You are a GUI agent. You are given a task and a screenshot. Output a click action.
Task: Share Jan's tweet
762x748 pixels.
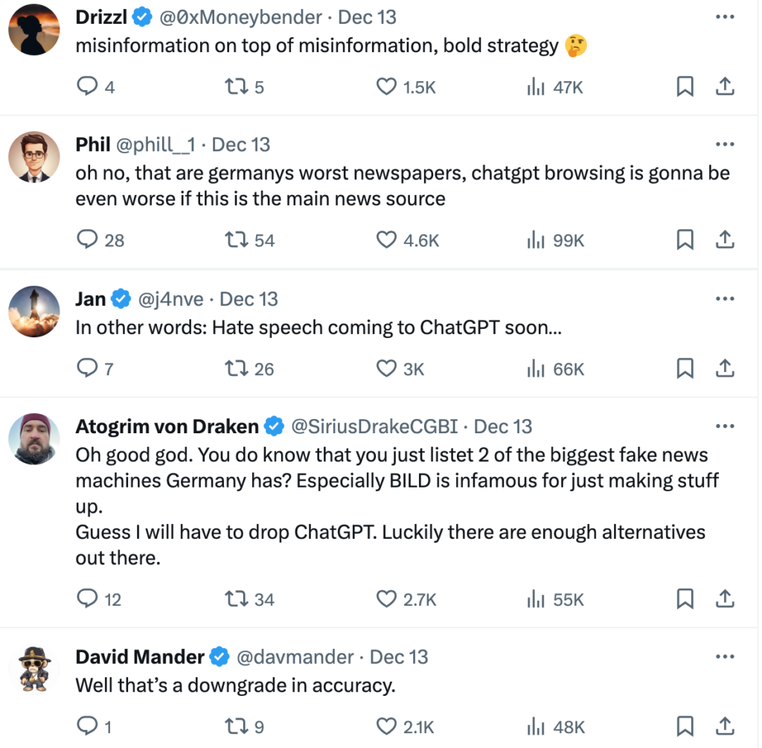[725, 369]
